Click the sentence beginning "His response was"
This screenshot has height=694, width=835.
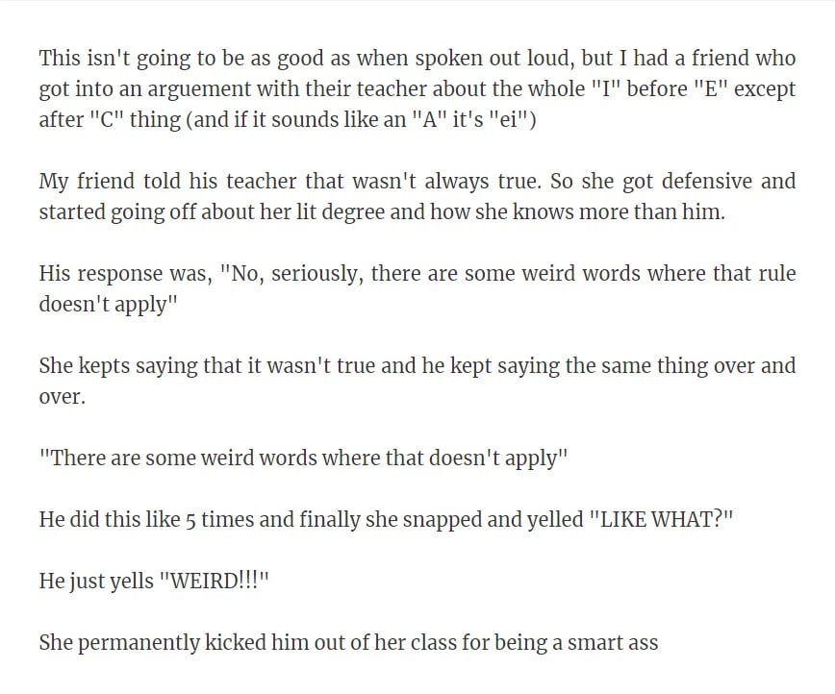(417, 288)
